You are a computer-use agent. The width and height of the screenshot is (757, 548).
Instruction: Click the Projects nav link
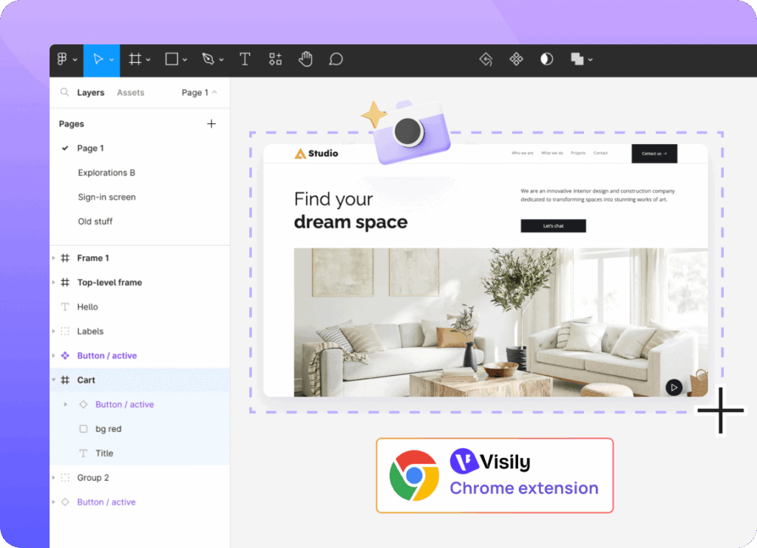point(578,153)
